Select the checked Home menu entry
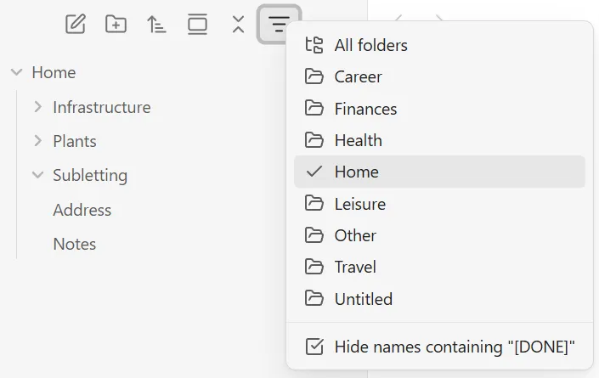Image resolution: width=599 pixels, height=378 pixels. click(439, 172)
